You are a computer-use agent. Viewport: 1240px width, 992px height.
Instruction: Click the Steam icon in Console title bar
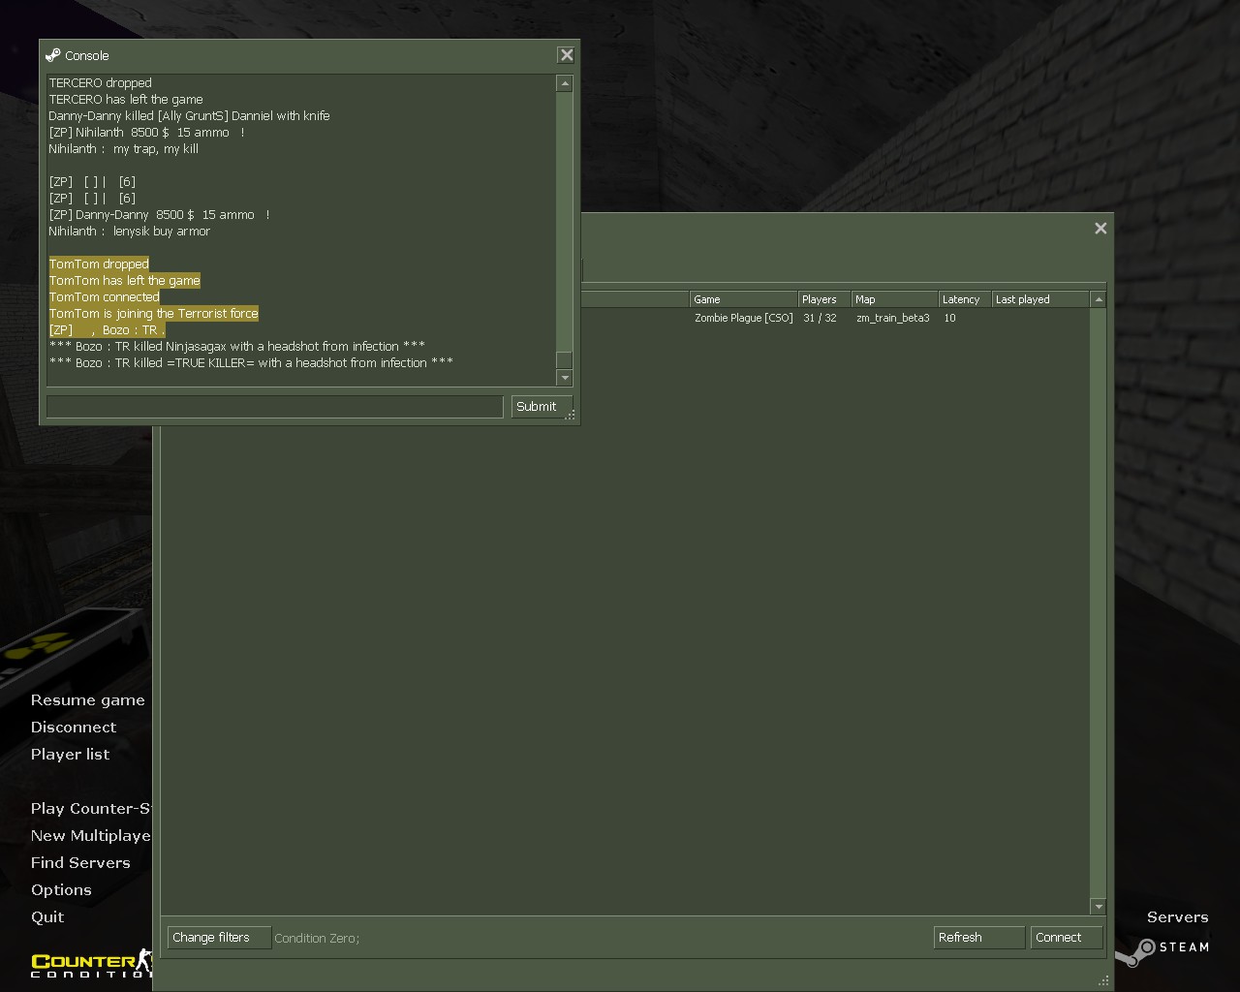[53, 55]
